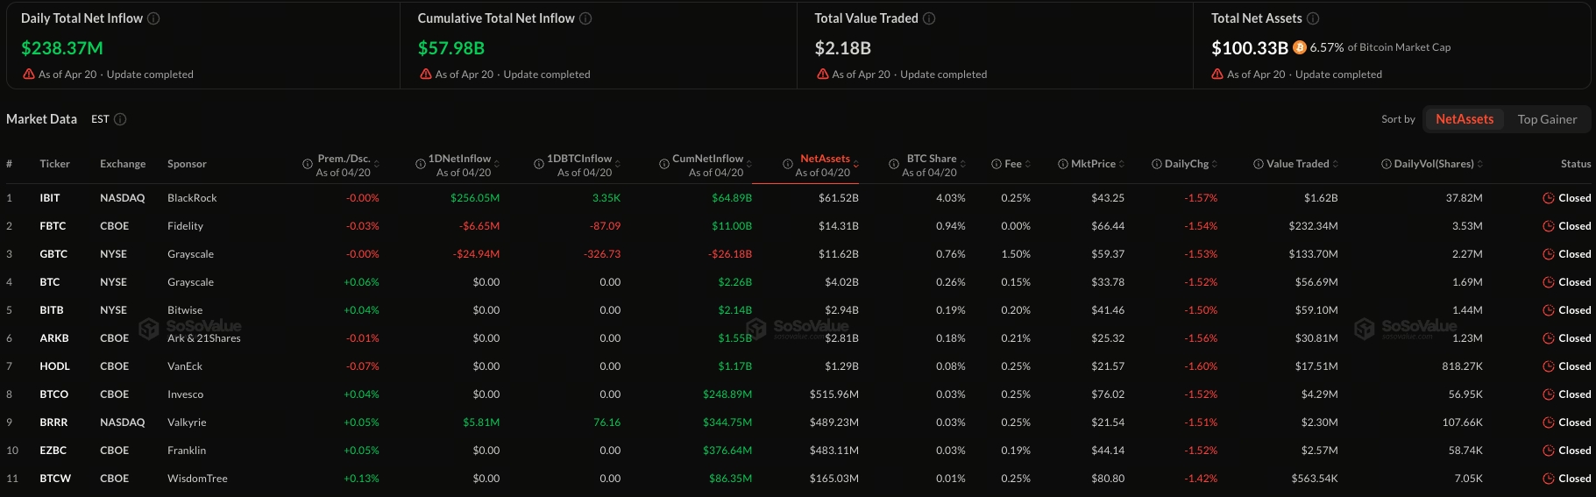
Task: Open the HODL ticker link
Action: [x=54, y=366]
